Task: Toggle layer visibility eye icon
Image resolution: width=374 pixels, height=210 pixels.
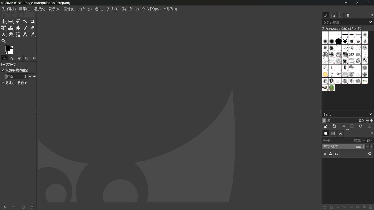Action: pos(324,154)
